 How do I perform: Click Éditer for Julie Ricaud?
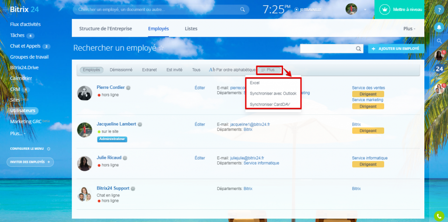point(199,158)
